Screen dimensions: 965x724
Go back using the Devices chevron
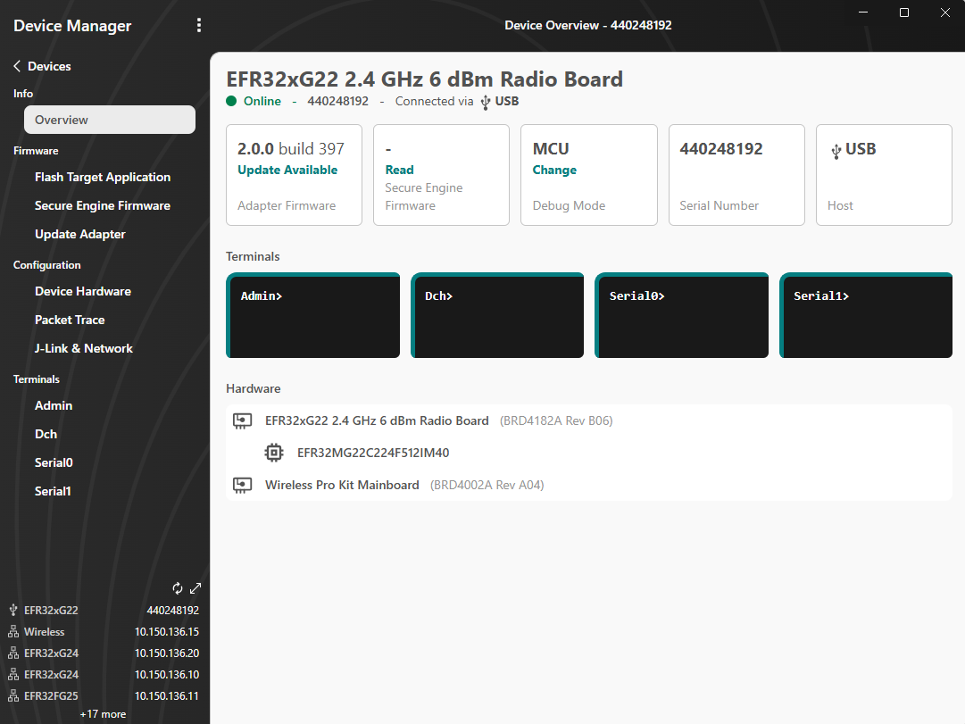click(x=17, y=66)
